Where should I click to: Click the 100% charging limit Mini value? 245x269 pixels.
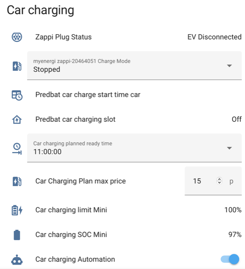point(233,210)
